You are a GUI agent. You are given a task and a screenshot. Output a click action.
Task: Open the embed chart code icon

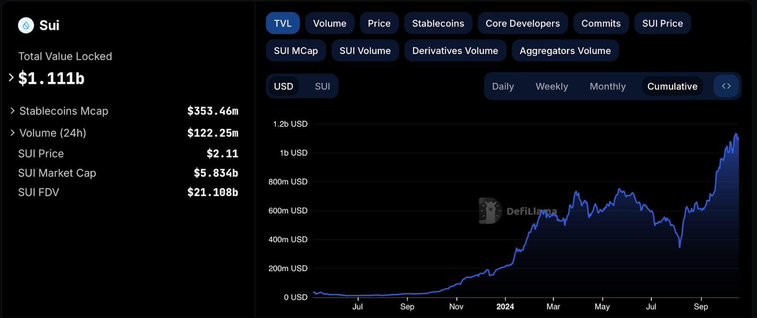(726, 86)
